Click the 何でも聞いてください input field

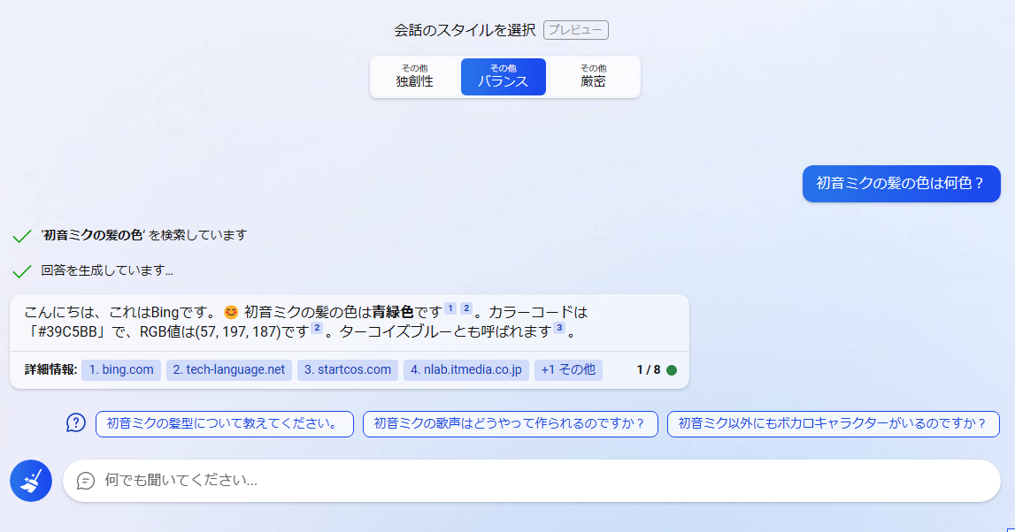(x=354, y=480)
